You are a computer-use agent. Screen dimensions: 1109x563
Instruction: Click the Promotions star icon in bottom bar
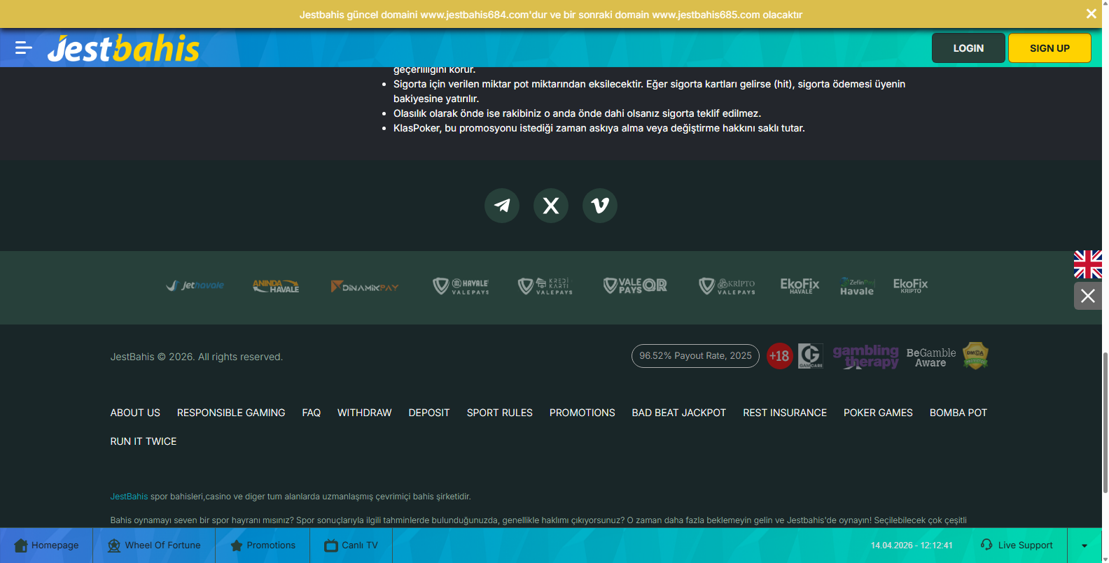[x=236, y=546]
